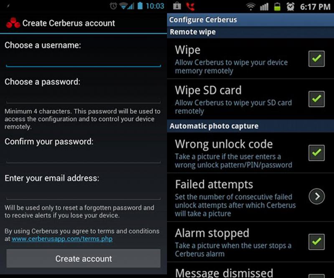
Task: Tap the red Cerberus logo icon
Action: coord(13,23)
